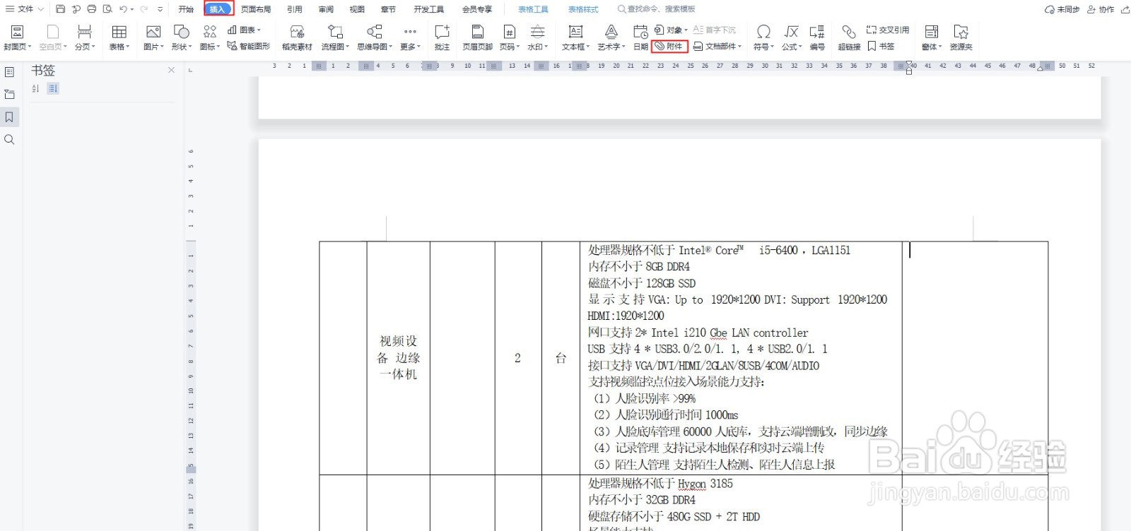The image size is (1131, 531).
Task: Insert page number (页码)
Action: click(x=510, y=37)
